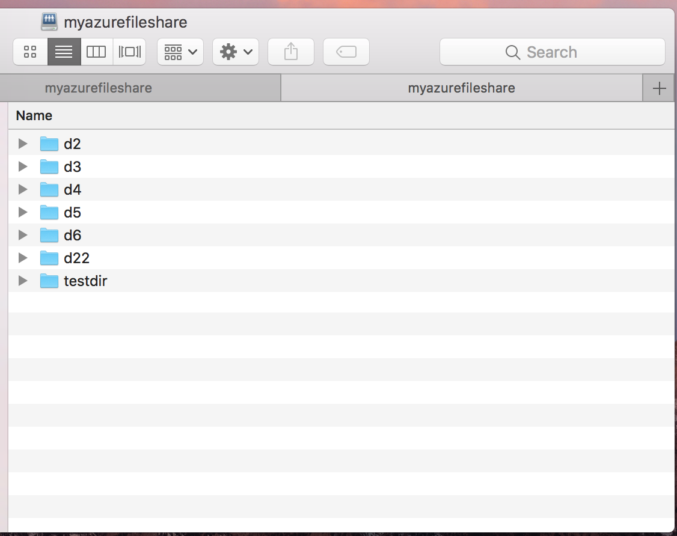The height and width of the screenshot is (536, 677).
Task: Switch to column view
Action: click(x=96, y=52)
